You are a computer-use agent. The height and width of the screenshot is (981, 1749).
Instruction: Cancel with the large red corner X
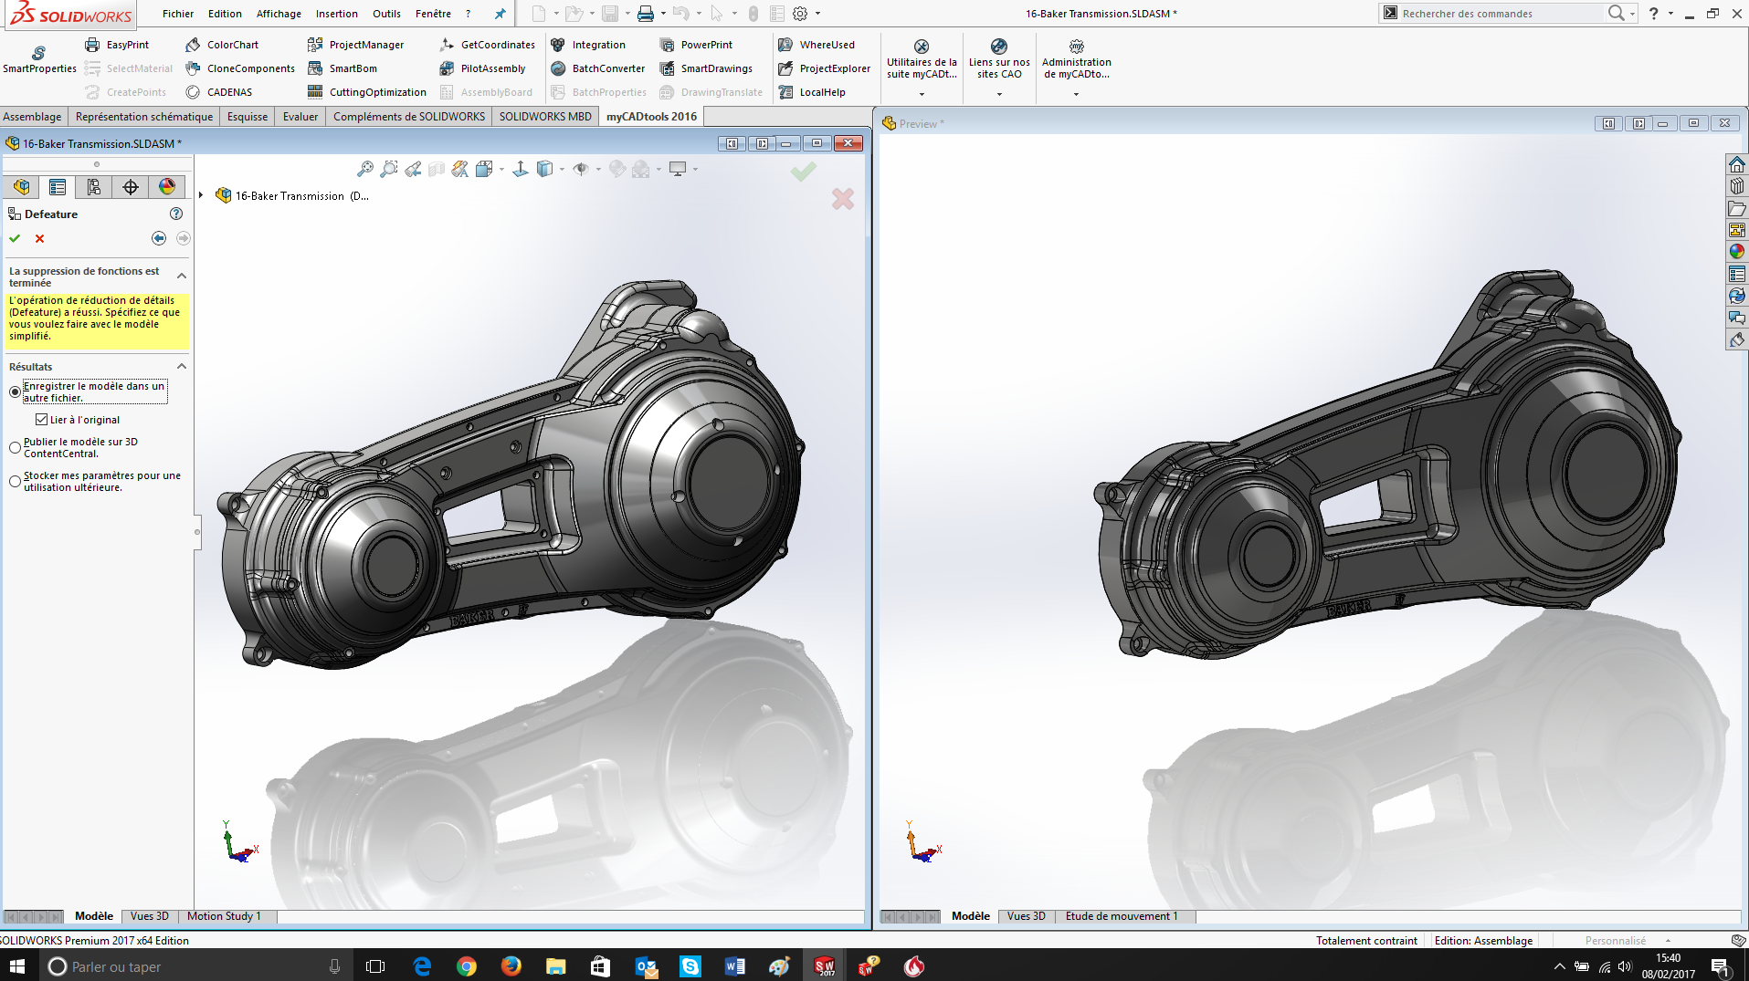842,199
